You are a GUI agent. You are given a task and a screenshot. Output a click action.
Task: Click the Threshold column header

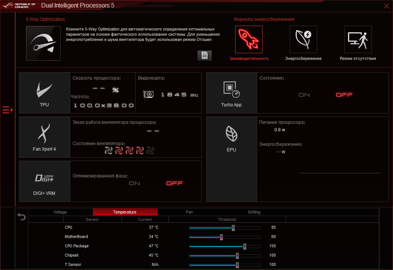point(227,219)
